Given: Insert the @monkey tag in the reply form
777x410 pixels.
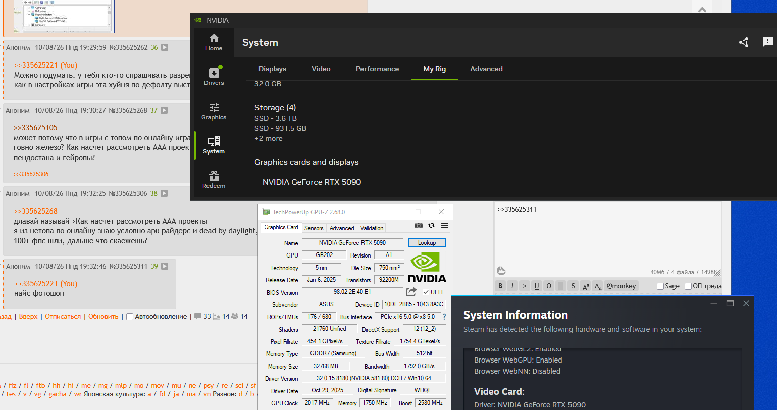Looking at the screenshot, I should (x=621, y=286).
